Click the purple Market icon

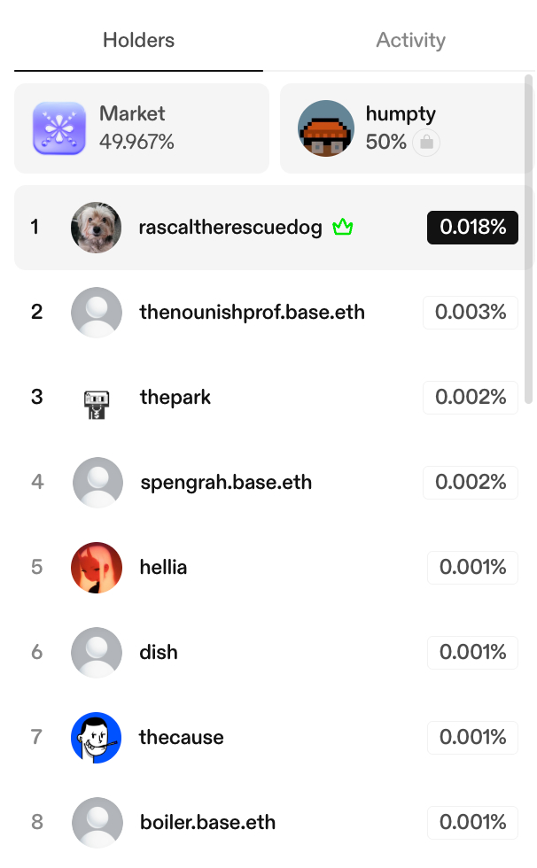pyautogui.click(x=59, y=128)
